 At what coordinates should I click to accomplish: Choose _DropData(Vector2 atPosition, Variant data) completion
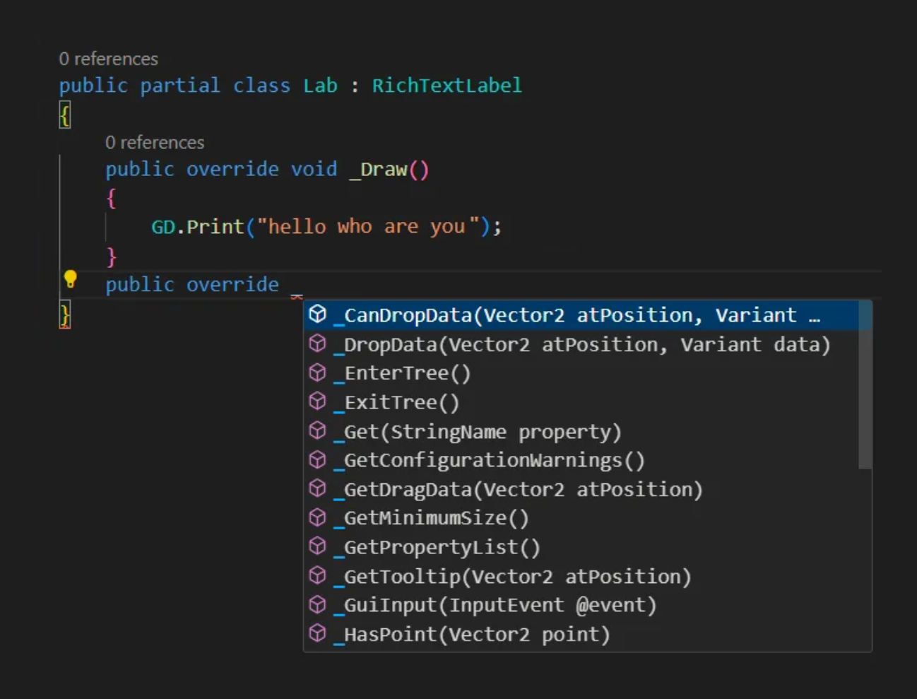click(581, 344)
